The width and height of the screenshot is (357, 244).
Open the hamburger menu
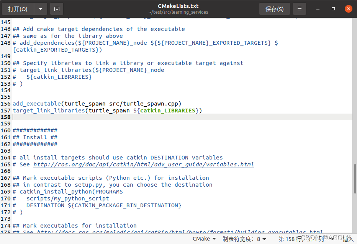(x=300, y=9)
